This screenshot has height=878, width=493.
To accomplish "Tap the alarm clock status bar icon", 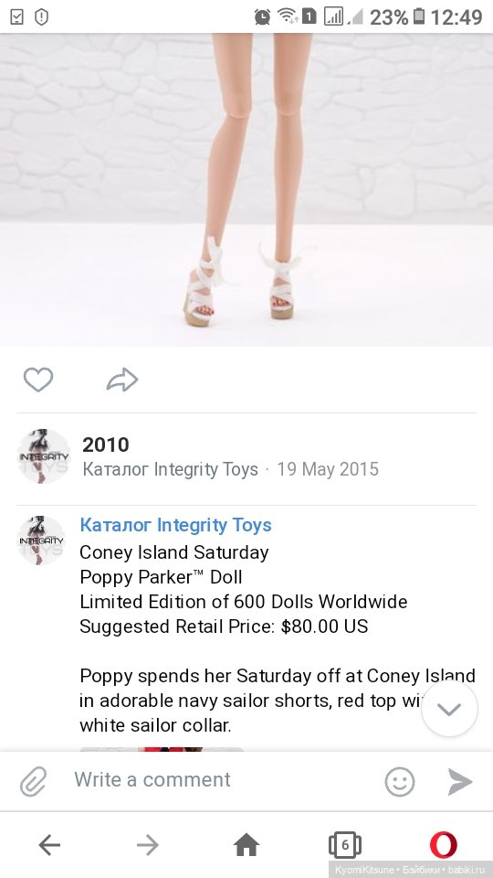I will (262, 16).
